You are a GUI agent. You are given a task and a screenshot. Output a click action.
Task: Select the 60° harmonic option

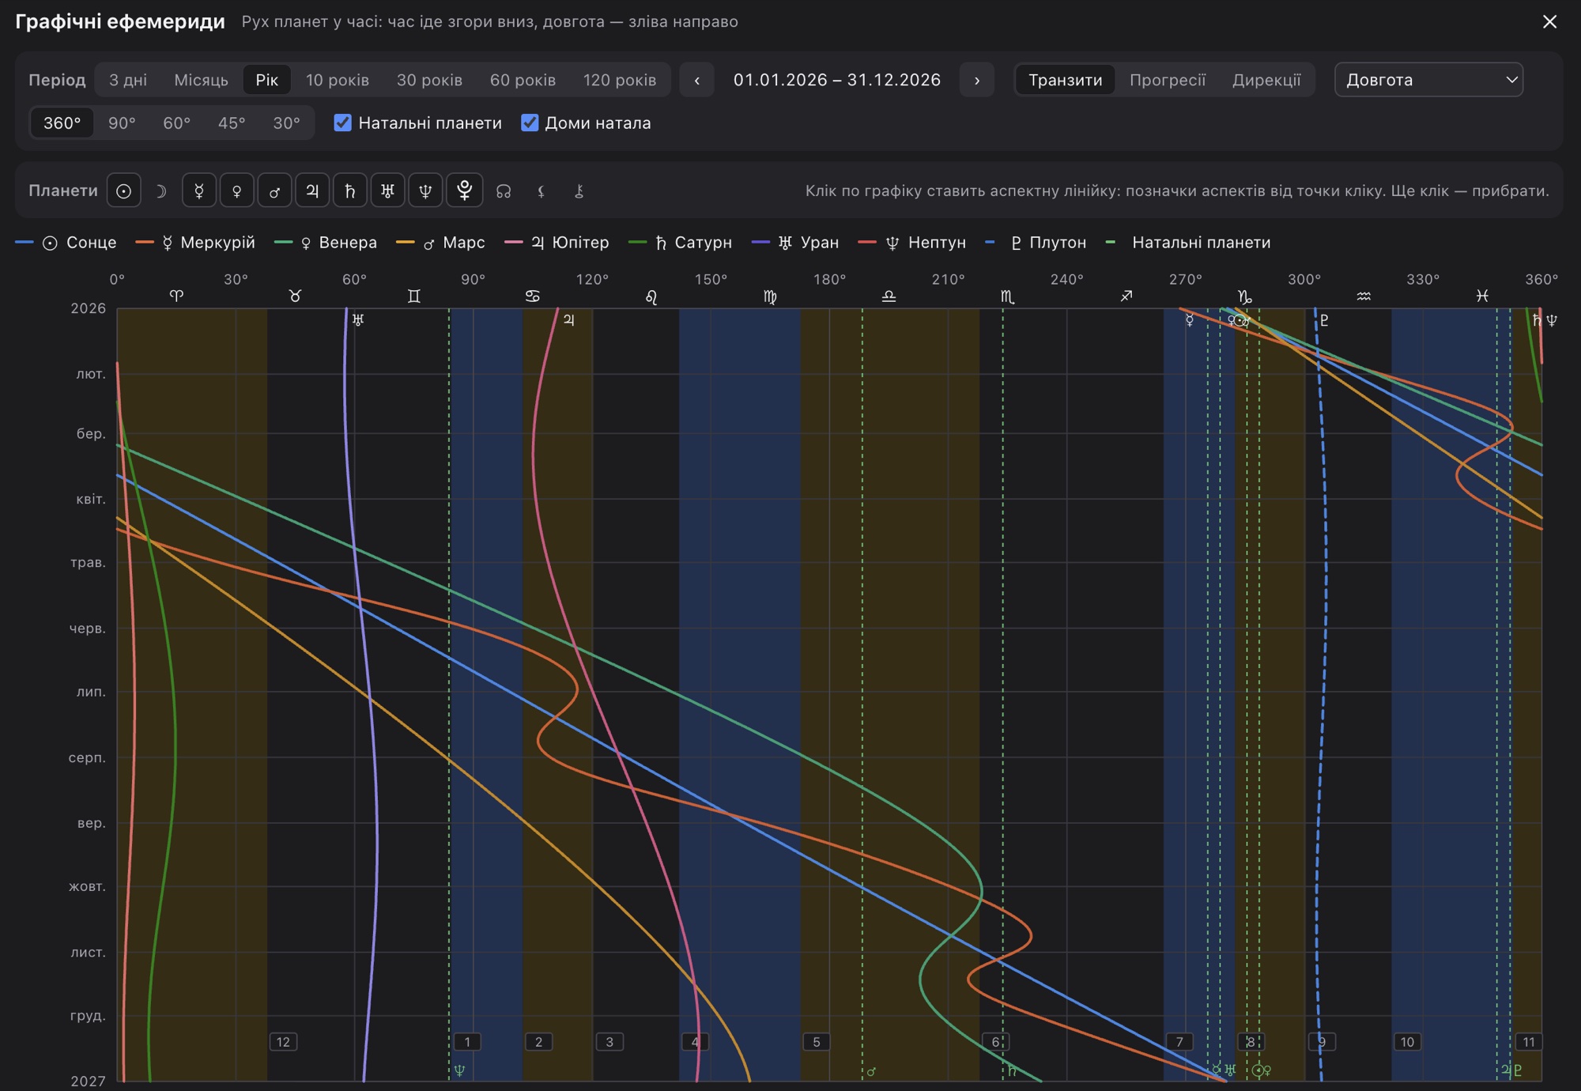tap(176, 123)
